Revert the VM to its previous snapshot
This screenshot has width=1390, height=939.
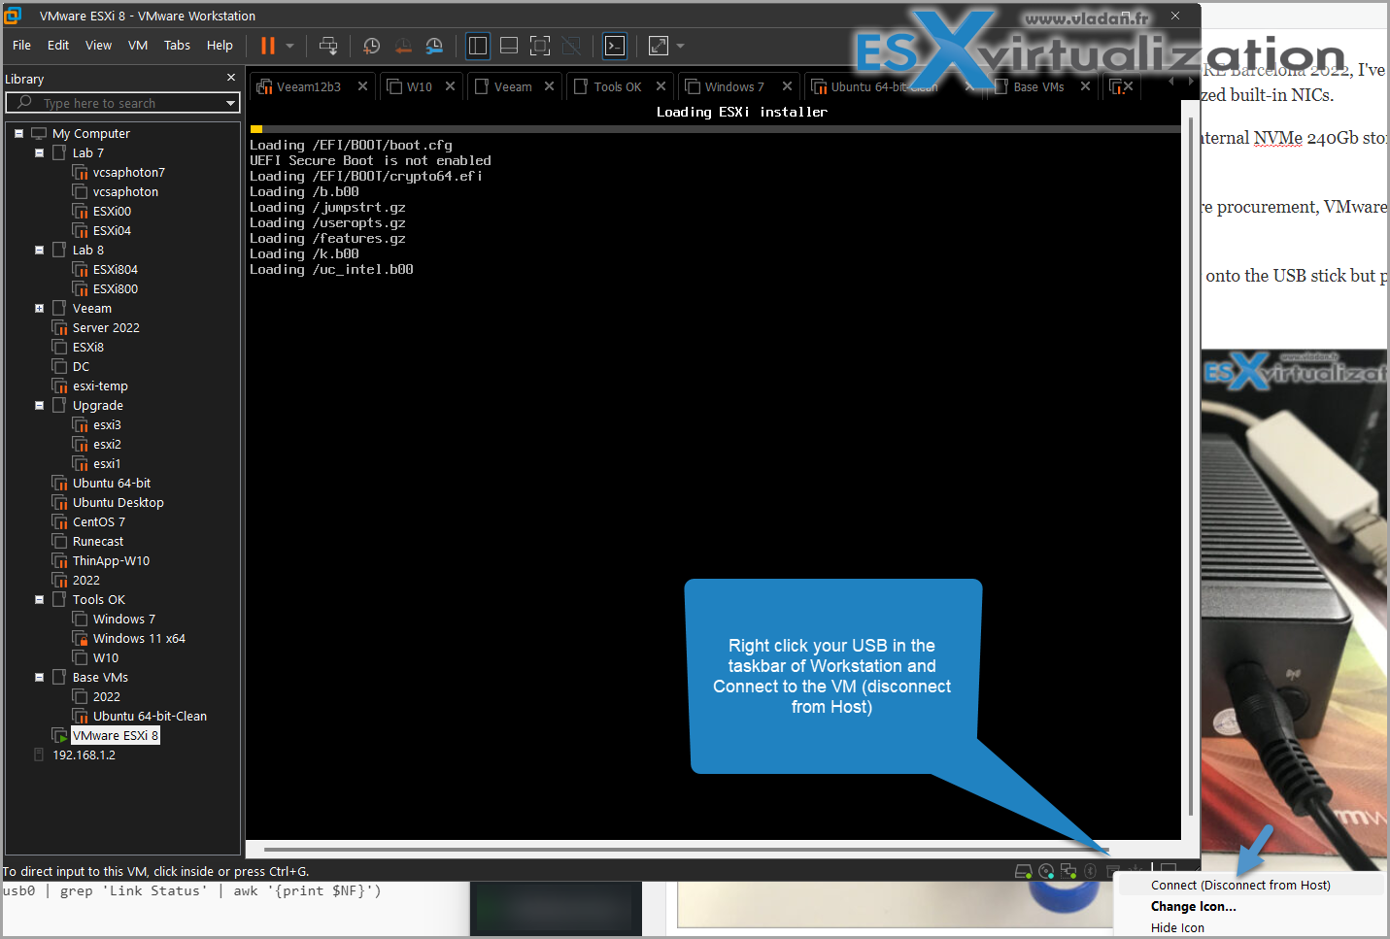tap(403, 46)
